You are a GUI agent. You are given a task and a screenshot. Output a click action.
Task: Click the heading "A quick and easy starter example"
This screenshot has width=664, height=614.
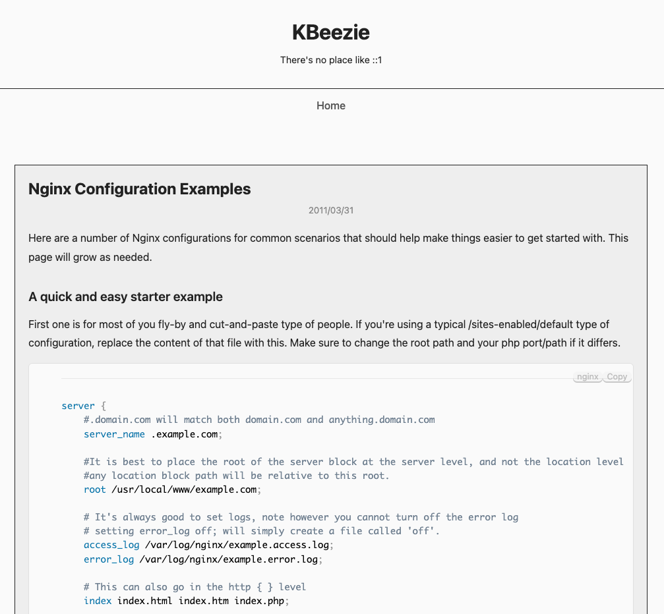[125, 296]
